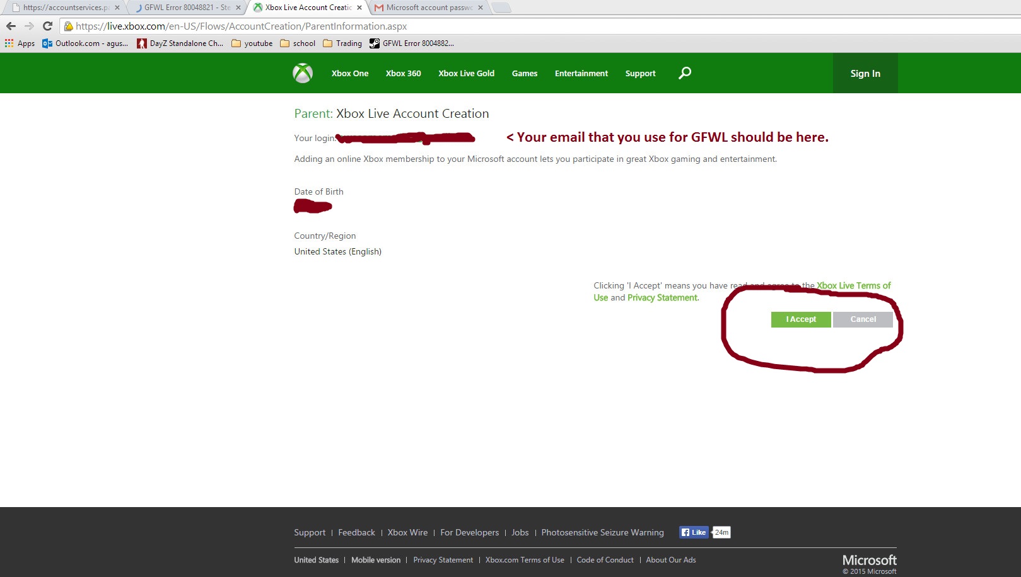Switch to the Xbox Live Account Creation tab
The width and height of the screenshot is (1021, 577).
[x=308, y=8]
